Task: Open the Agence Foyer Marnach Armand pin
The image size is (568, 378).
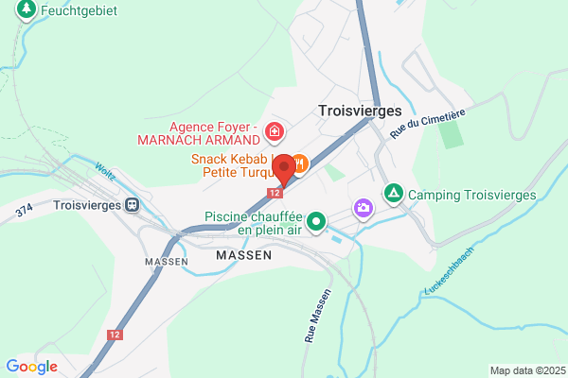Action: 275,131
